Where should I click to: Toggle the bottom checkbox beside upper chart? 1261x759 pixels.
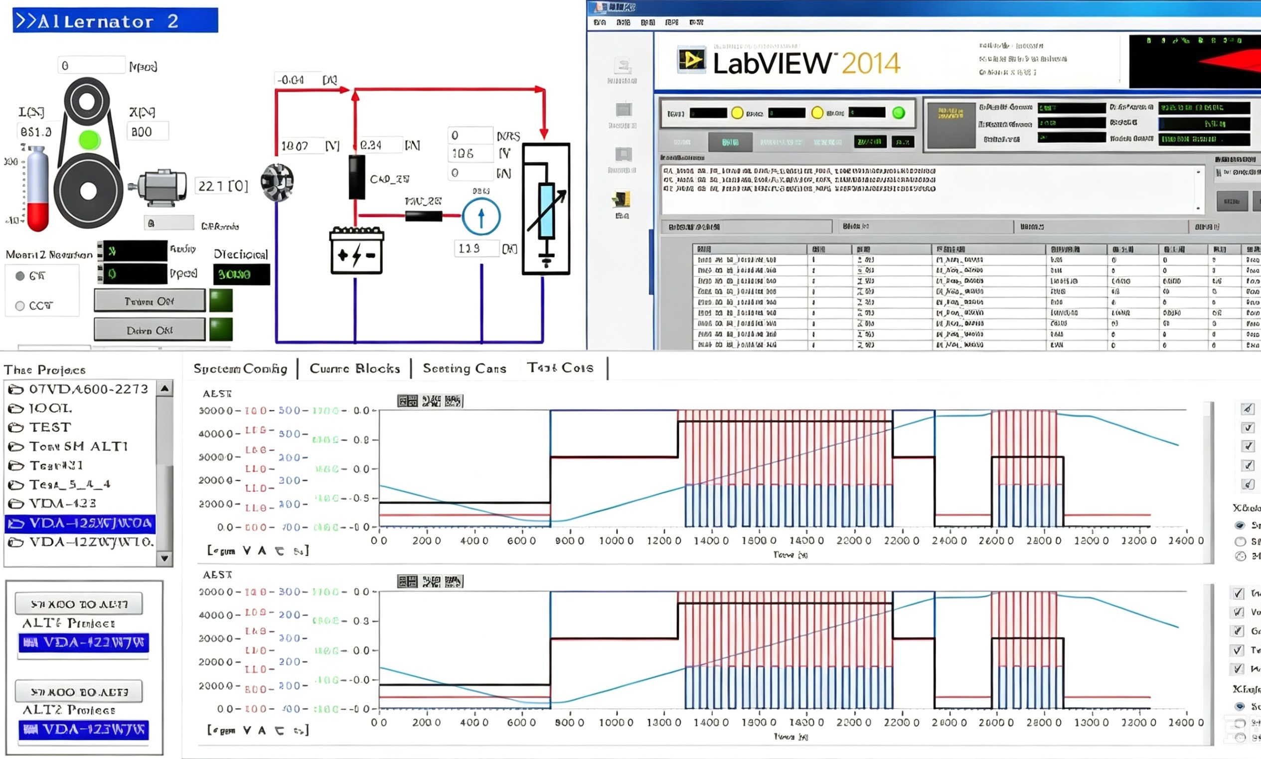(1248, 484)
